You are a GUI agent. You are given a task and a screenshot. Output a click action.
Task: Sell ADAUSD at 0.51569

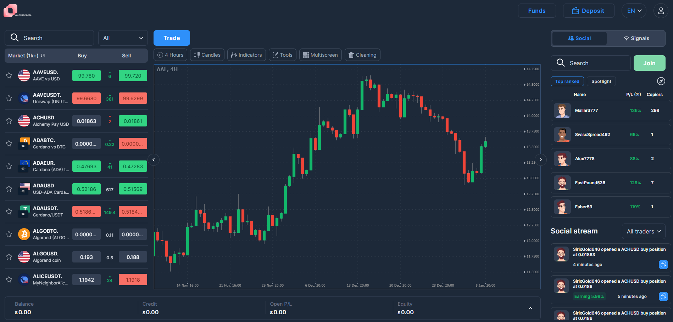(x=133, y=189)
